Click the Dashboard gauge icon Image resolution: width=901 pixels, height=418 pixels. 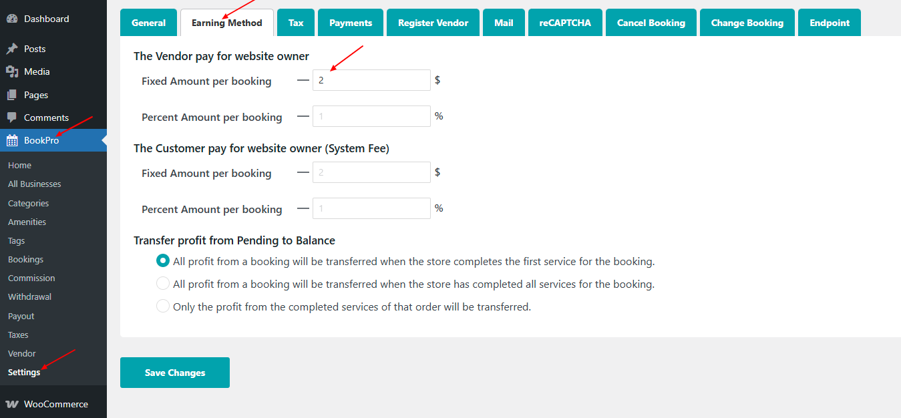[x=12, y=19]
